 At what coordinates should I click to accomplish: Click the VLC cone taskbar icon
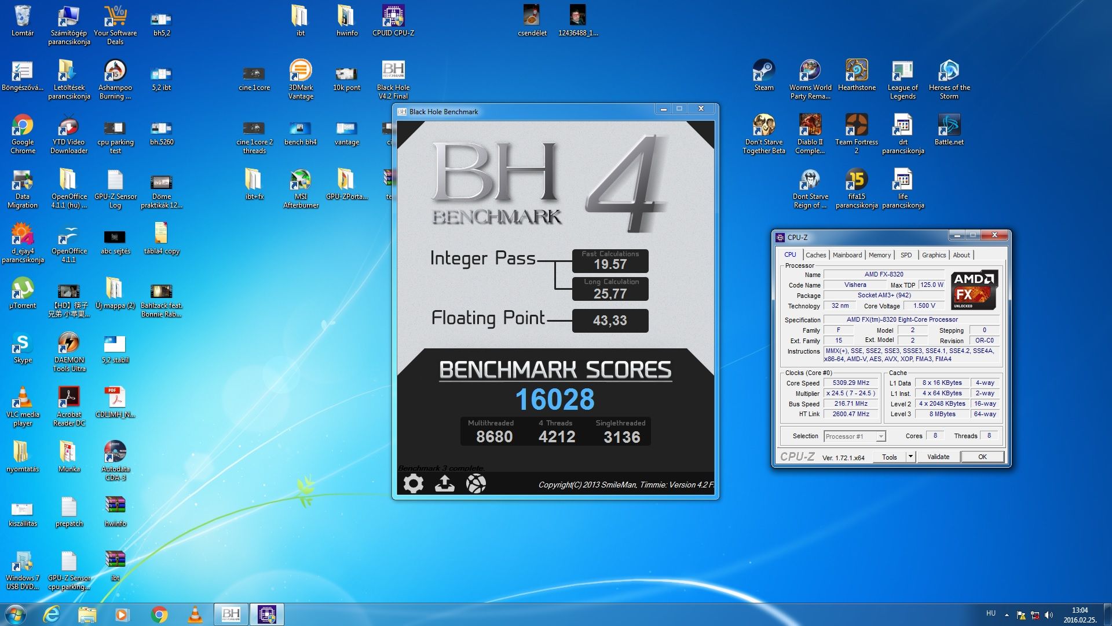coord(195,614)
